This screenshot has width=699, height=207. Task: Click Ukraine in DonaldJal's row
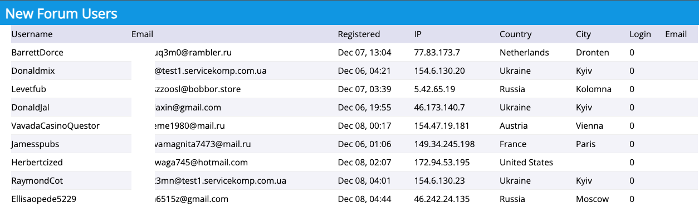[515, 108]
